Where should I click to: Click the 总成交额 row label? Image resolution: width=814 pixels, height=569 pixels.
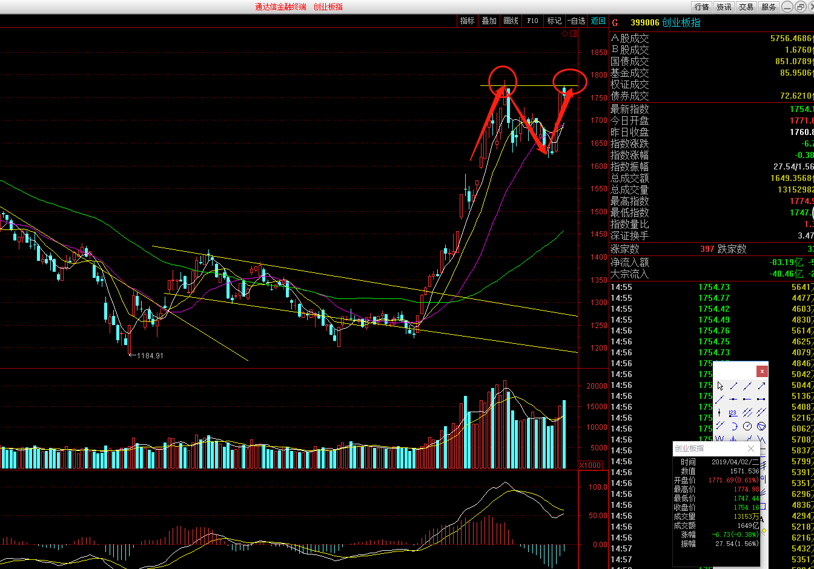tap(630, 178)
